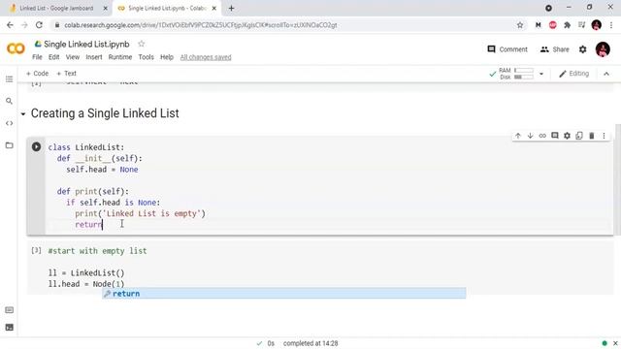Open a new browser tab

tap(231, 8)
